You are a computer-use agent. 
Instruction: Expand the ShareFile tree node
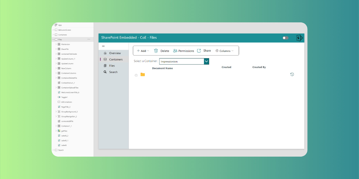coord(56,49)
